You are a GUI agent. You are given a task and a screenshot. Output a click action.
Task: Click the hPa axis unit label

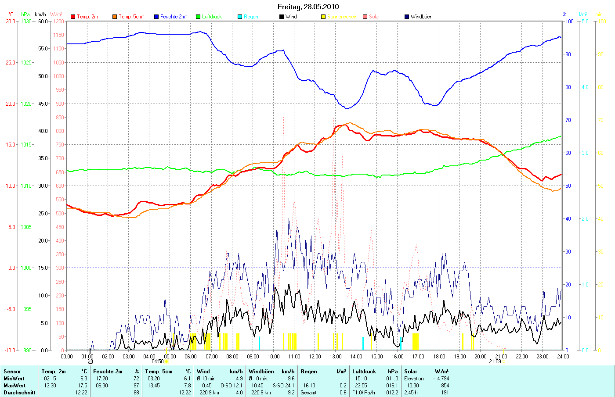pos(25,14)
